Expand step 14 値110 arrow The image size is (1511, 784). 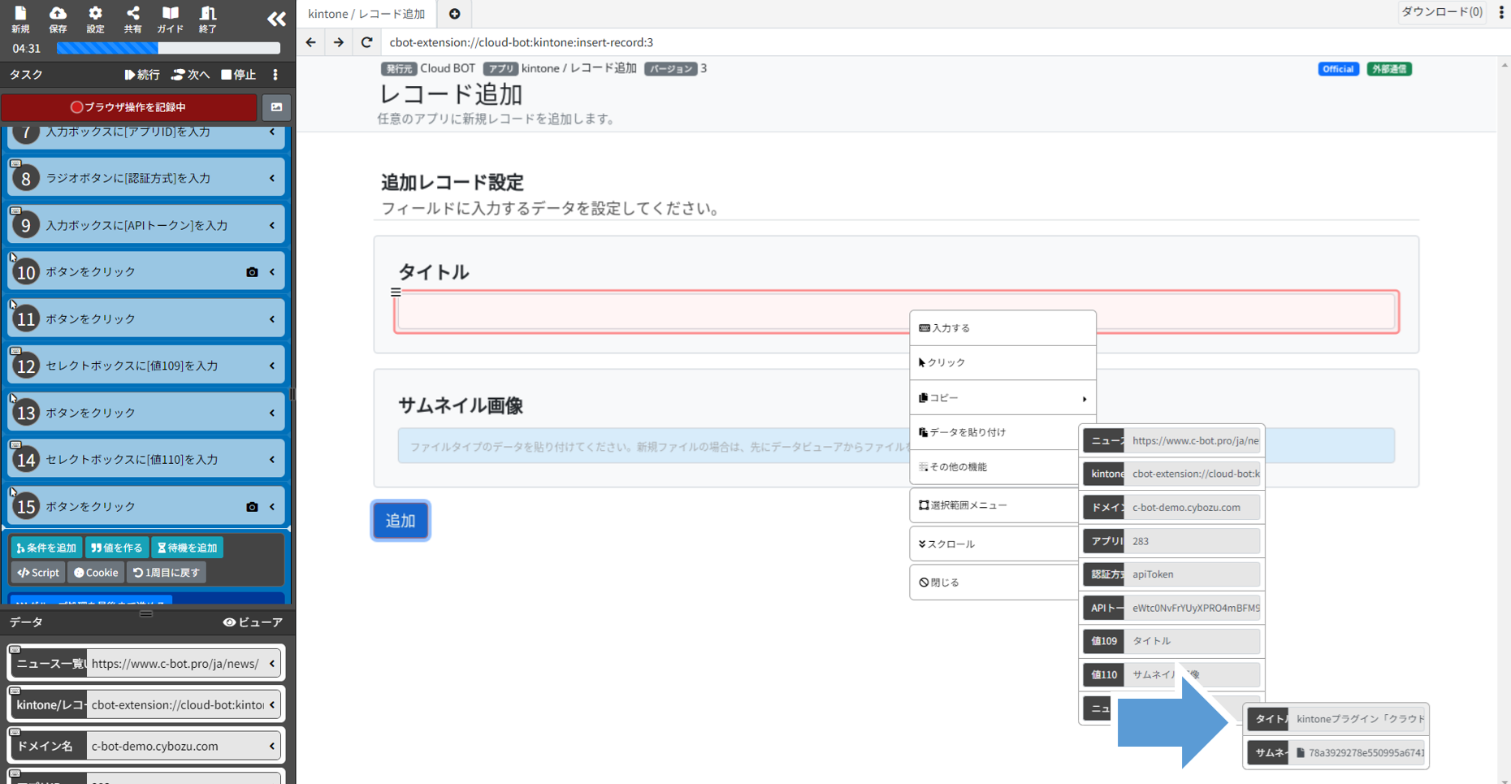coord(272,460)
